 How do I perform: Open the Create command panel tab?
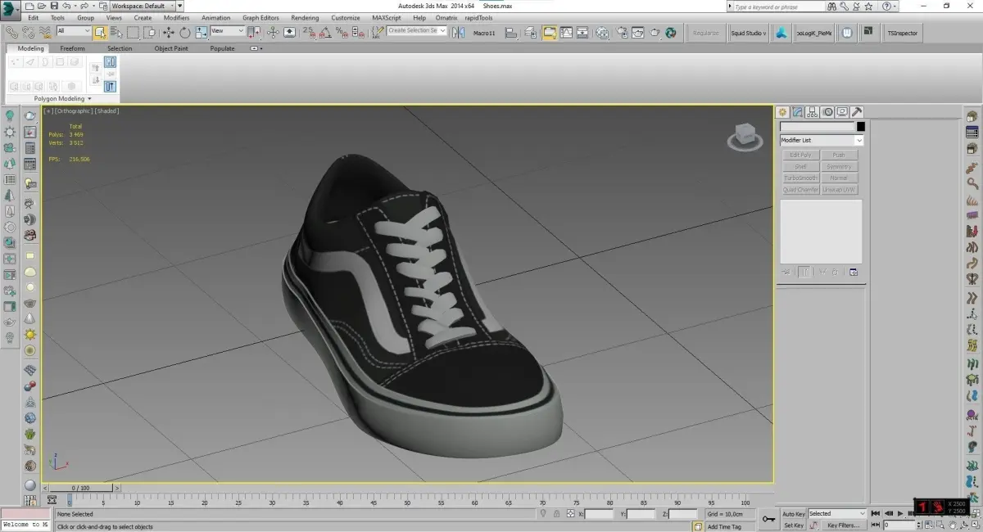(782, 112)
